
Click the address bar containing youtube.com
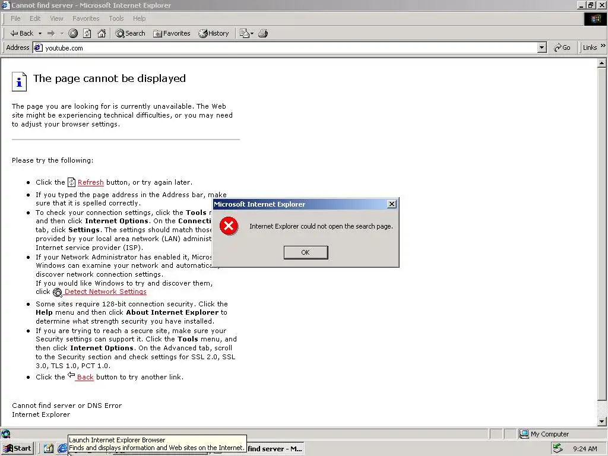pos(290,47)
